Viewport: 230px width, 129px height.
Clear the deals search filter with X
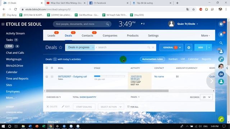pos(153,47)
